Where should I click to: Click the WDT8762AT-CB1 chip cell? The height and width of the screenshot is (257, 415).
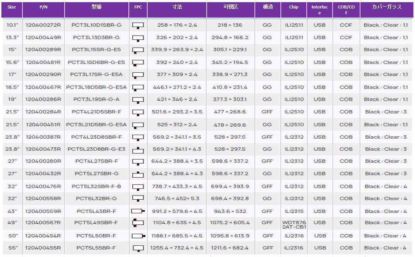click(x=294, y=224)
